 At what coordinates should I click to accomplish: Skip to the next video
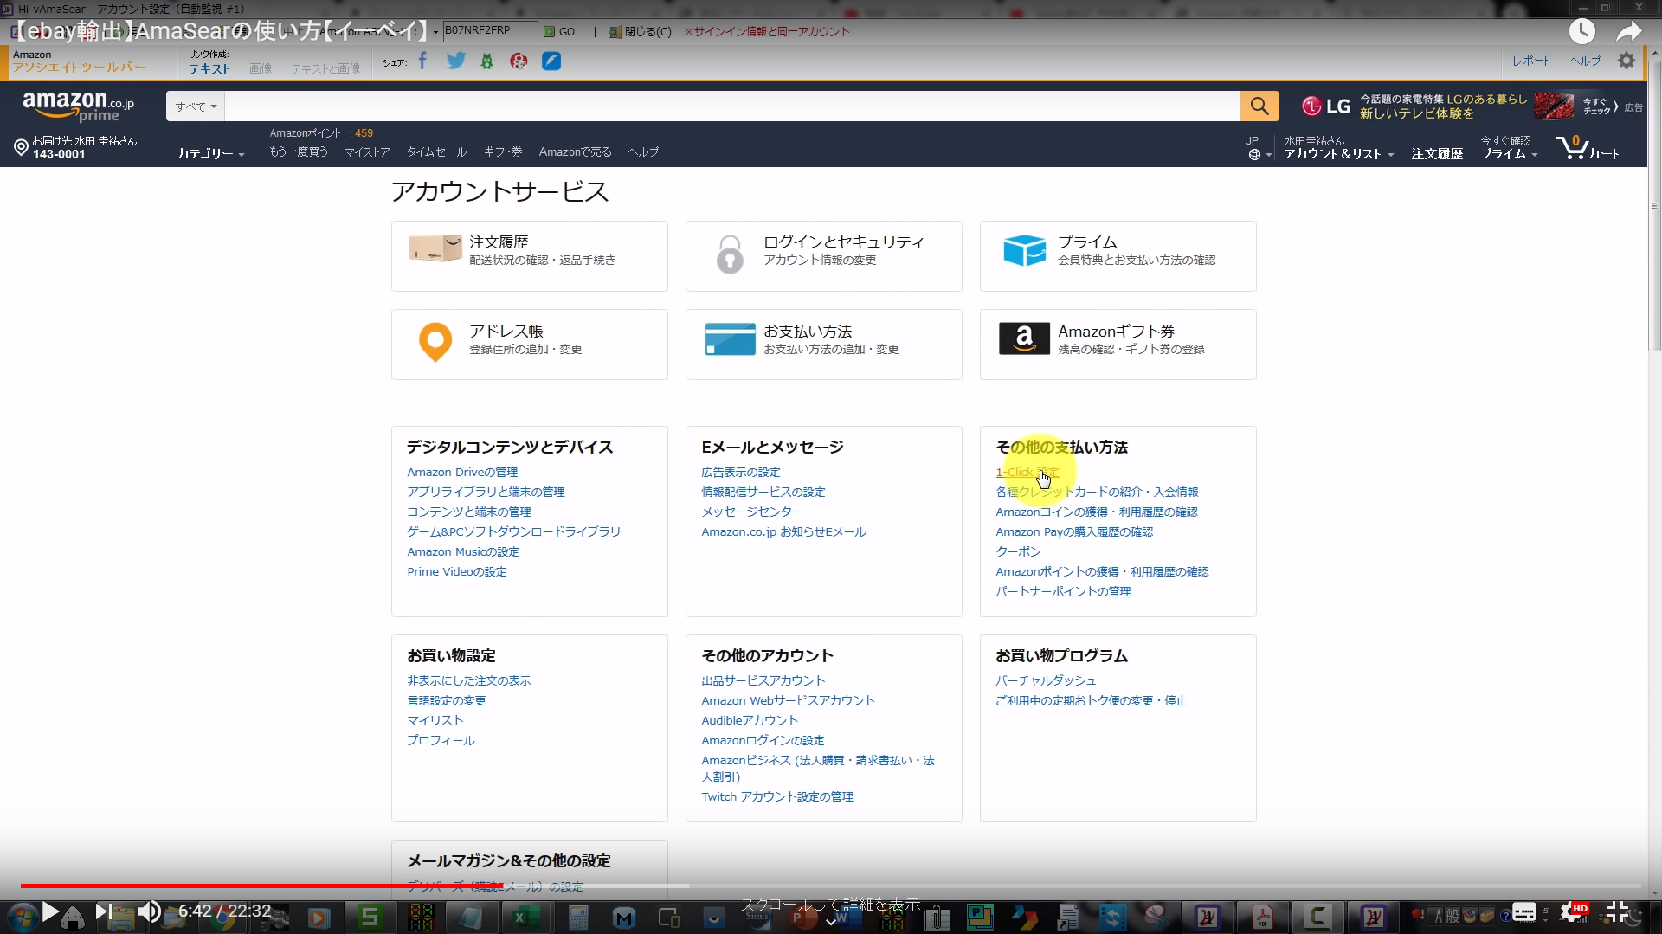[x=102, y=911]
